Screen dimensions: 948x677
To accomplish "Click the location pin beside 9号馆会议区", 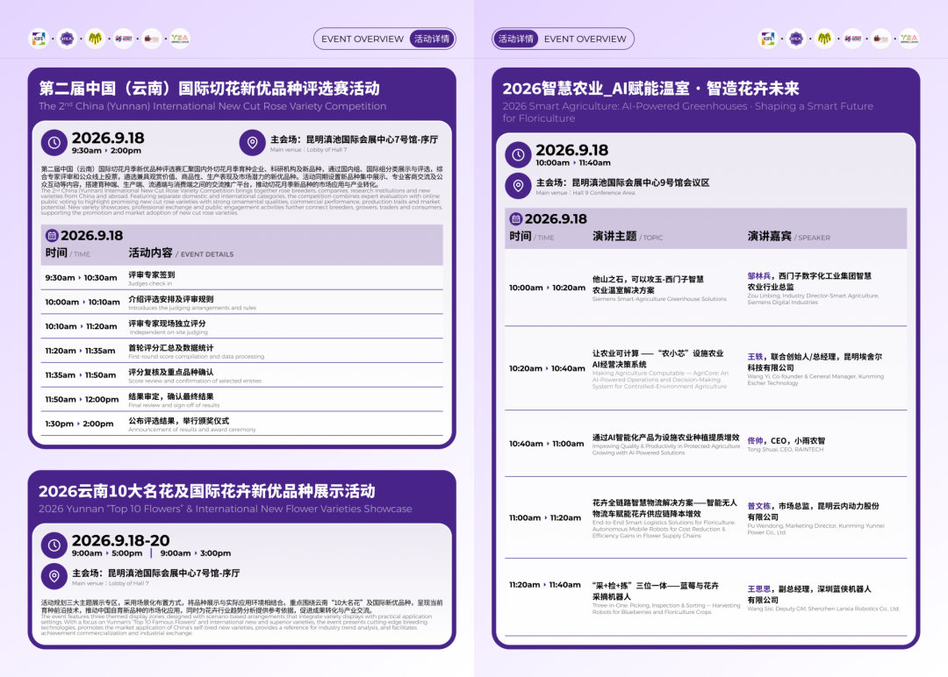I will coord(518,185).
